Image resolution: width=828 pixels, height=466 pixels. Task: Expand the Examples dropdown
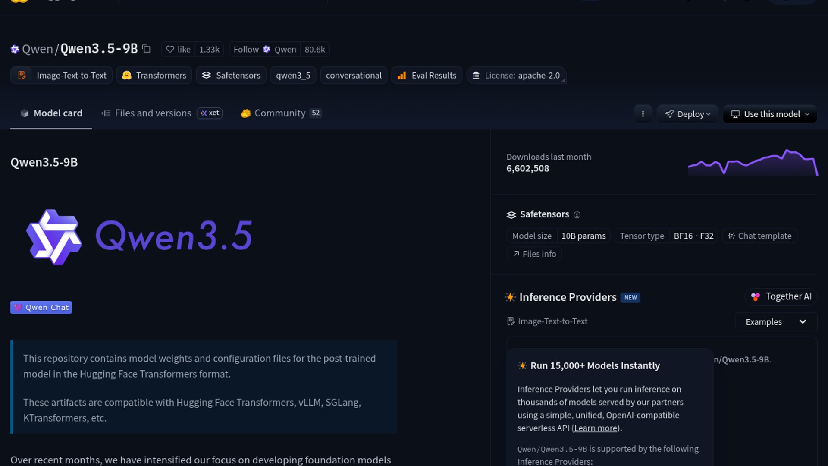(775, 322)
